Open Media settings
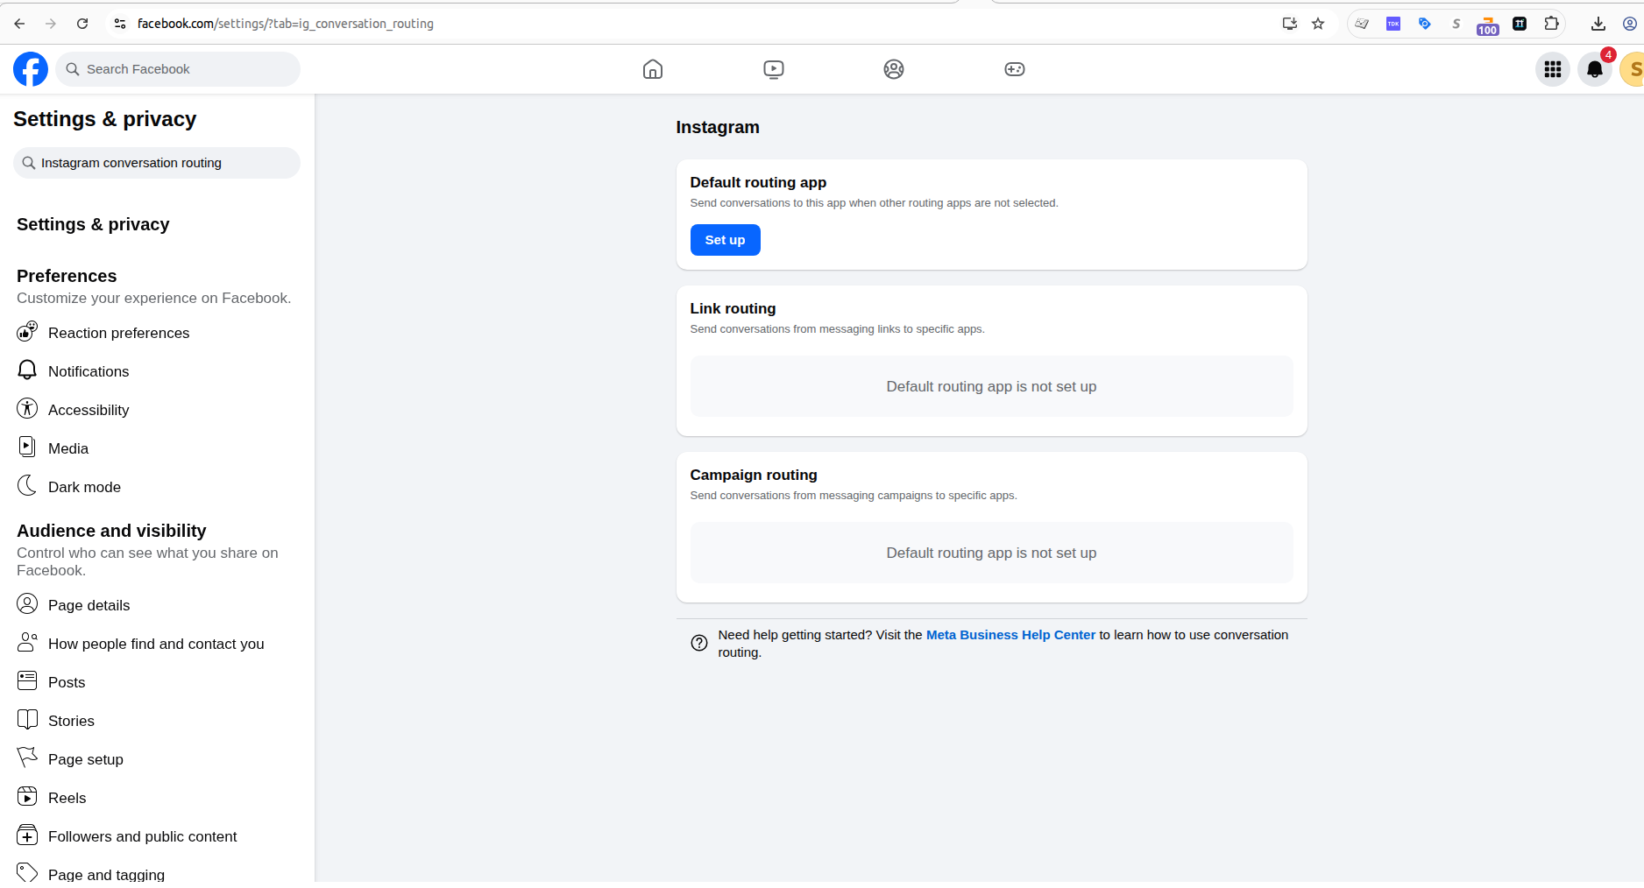The height and width of the screenshot is (888, 1644). pos(157,448)
